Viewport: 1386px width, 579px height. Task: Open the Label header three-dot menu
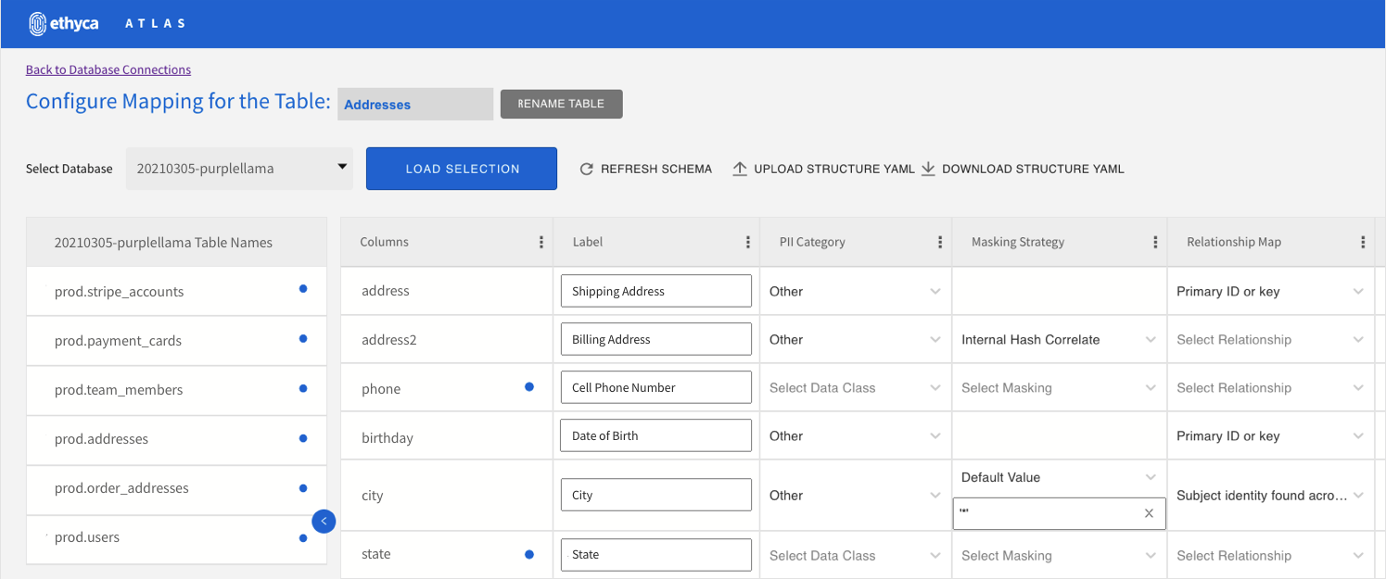point(748,242)
